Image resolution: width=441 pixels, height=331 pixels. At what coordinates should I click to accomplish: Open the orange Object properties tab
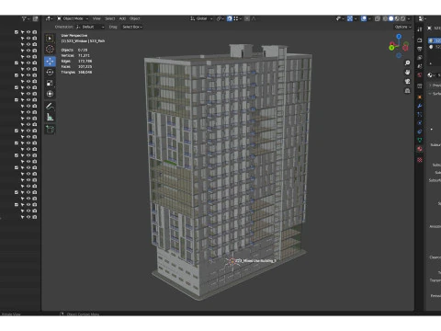420,97
